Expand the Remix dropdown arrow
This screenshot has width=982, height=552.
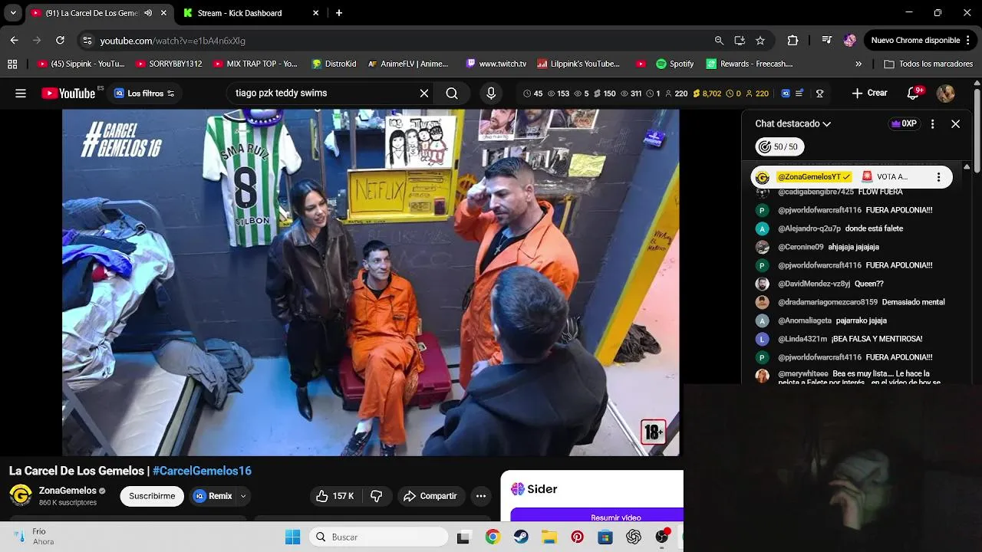point(243,496)
